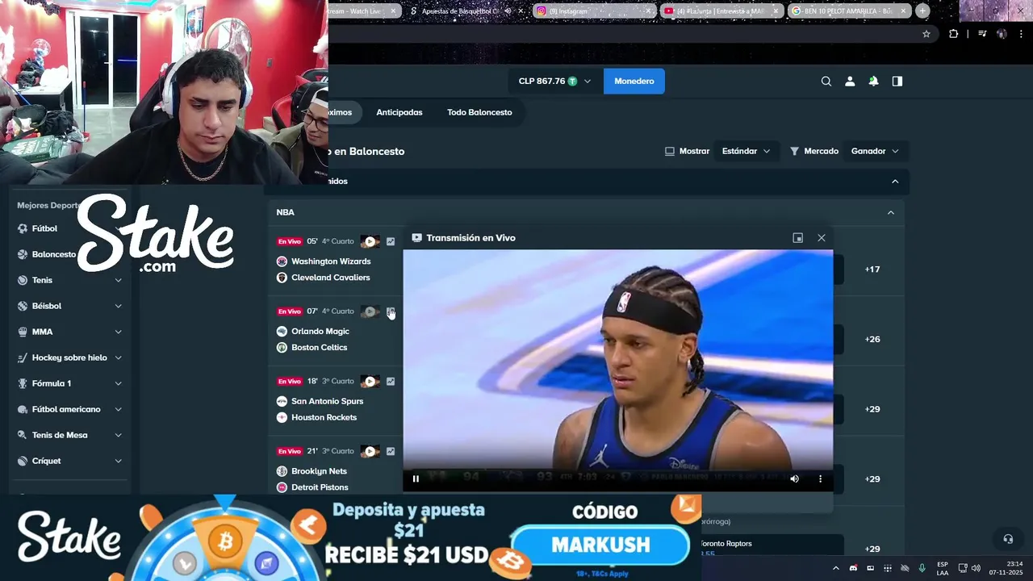The width and height of the screenshot is (1033, 581).
Task: Select the Todo Baloncesto tab
Action: (x=479, y=112)
